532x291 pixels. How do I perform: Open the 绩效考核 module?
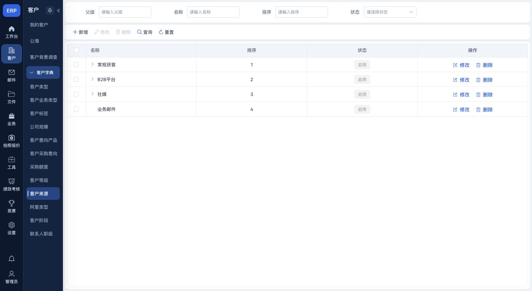click(12, 185)
